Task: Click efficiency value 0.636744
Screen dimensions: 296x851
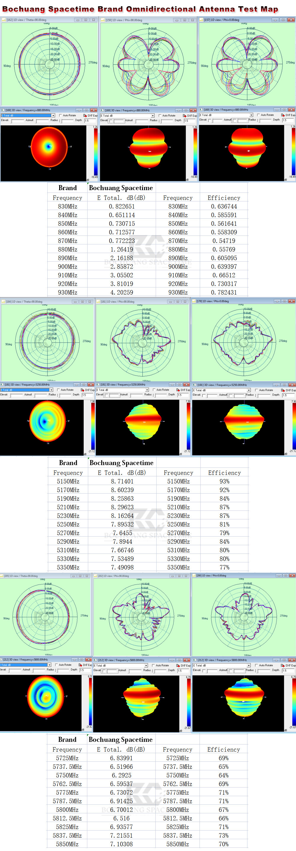Action: (x=224, y=206)
